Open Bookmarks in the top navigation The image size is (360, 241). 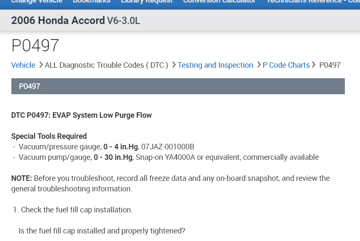[x=91, y=1]
